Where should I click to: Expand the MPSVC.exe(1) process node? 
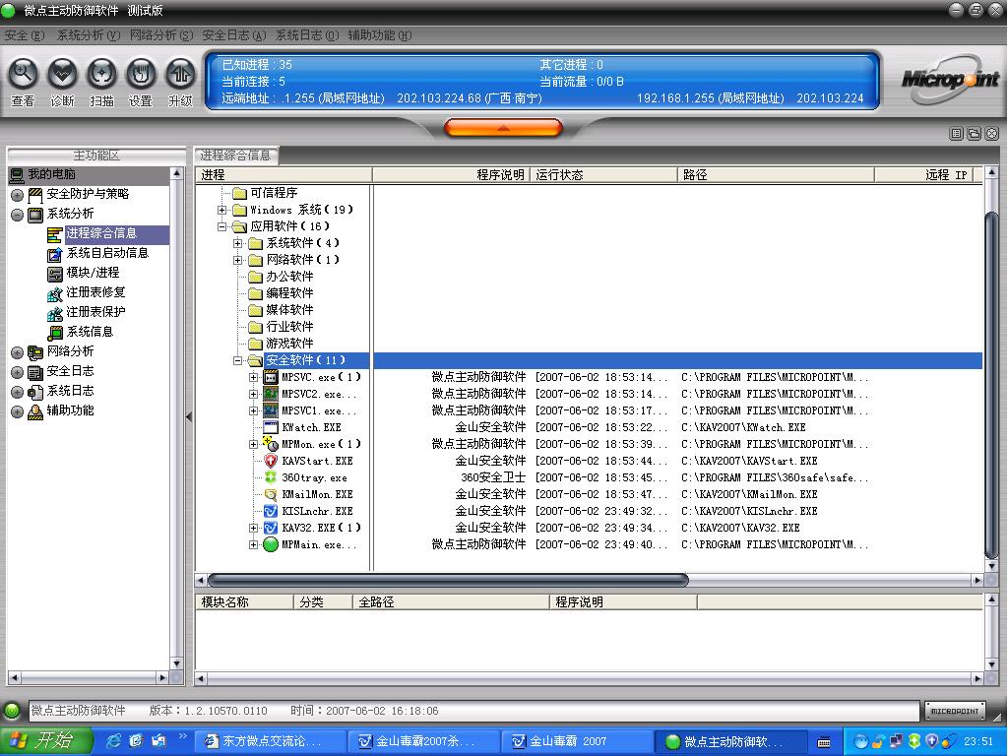(x=254, y=377)
